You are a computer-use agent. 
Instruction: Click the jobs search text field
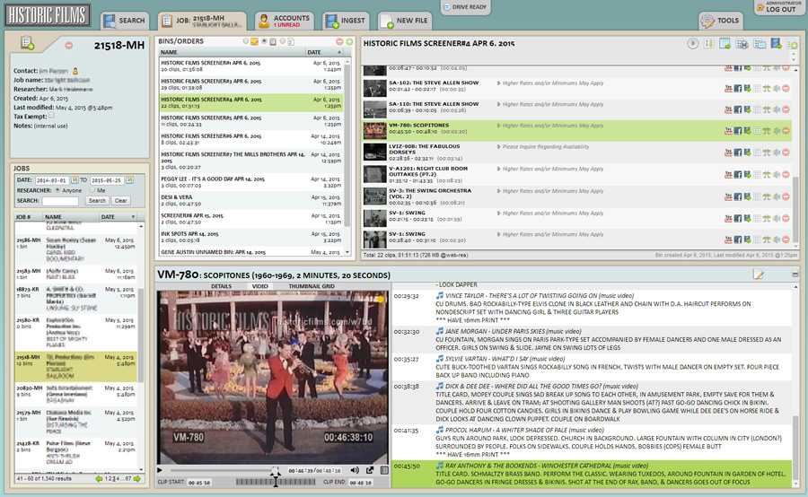tap(60, 201)
